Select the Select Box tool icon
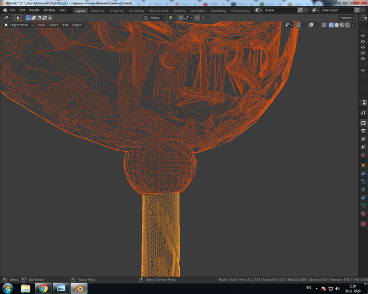Screen dimensions: 368x294 coord(18,17)
